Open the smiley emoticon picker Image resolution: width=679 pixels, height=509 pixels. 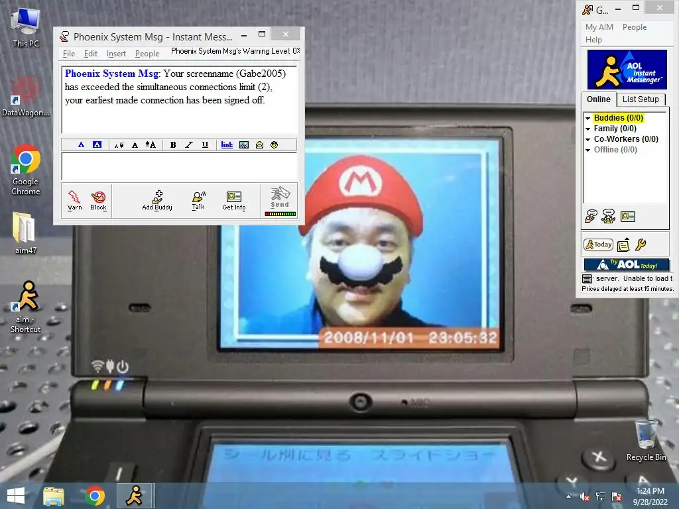(274, 145)
